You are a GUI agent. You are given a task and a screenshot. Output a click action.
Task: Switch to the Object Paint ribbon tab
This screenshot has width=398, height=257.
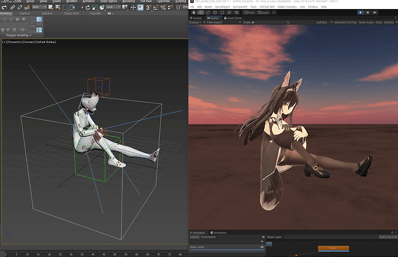tap(71, 13)
